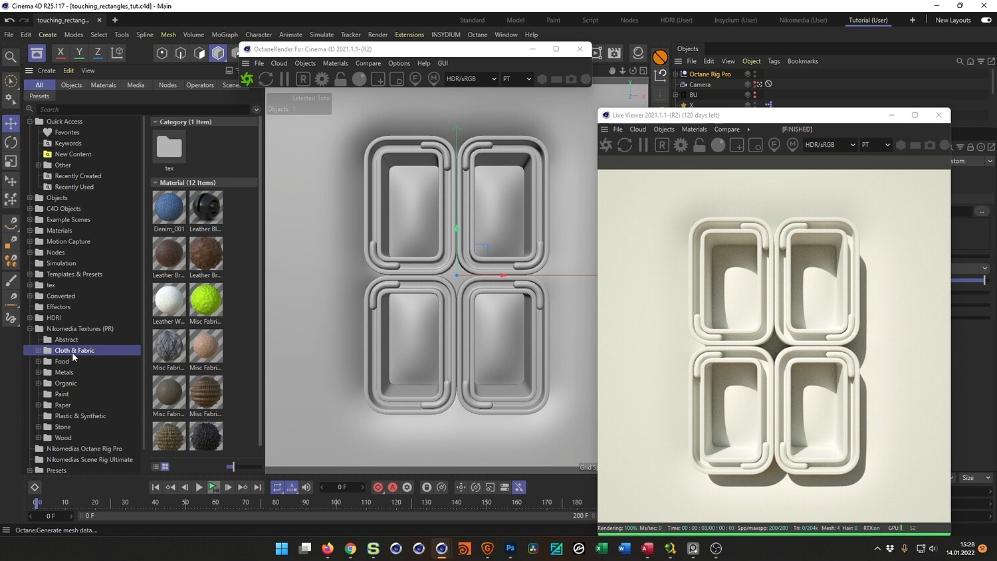Viewport: 997px width, 561px height.
Task: Click the pause render icon in Live Viewer
Action: tap(643, 145)
